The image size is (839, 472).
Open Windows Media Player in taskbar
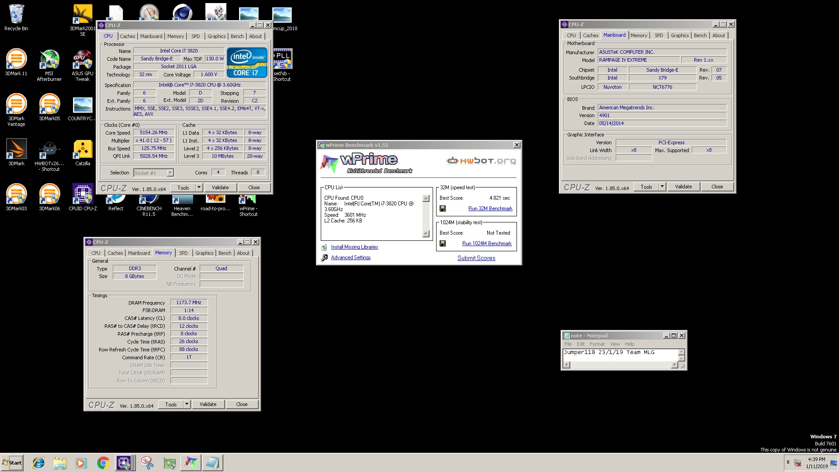tap(81, 463)
